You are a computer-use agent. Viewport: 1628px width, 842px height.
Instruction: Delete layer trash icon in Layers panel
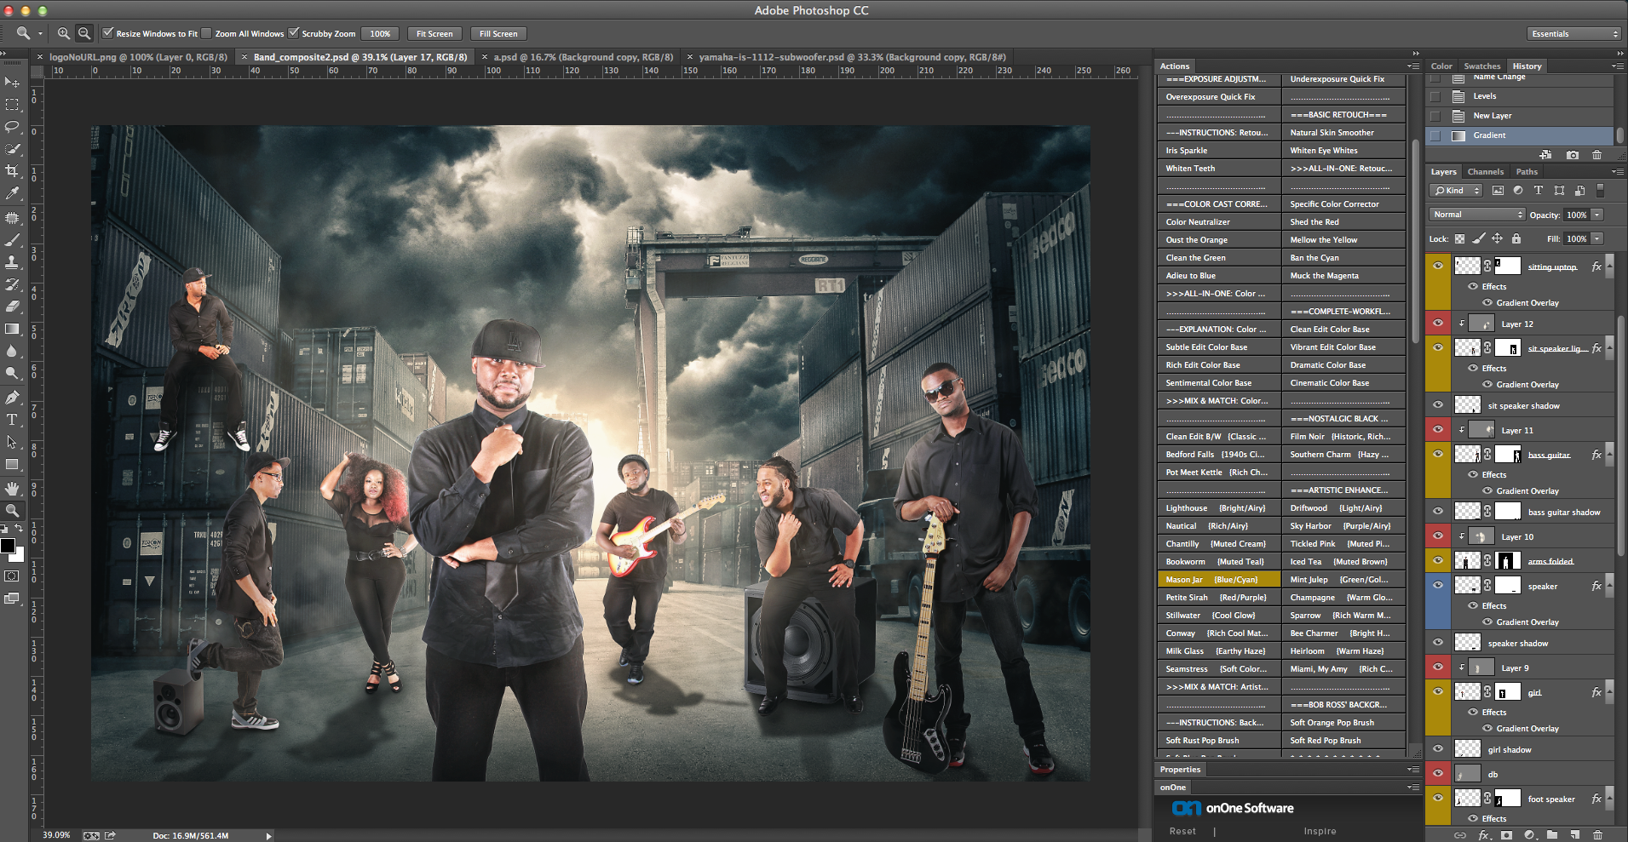coord(1598,835)
